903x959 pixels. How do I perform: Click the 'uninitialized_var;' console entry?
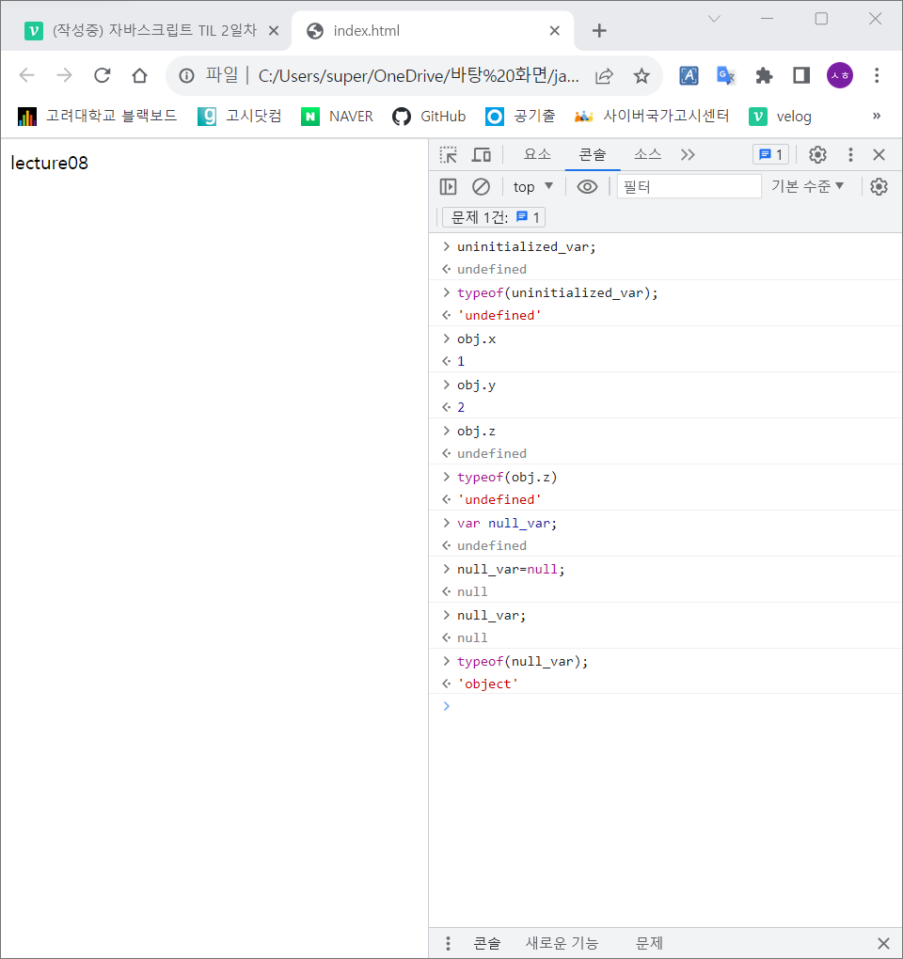coord(526,246)
